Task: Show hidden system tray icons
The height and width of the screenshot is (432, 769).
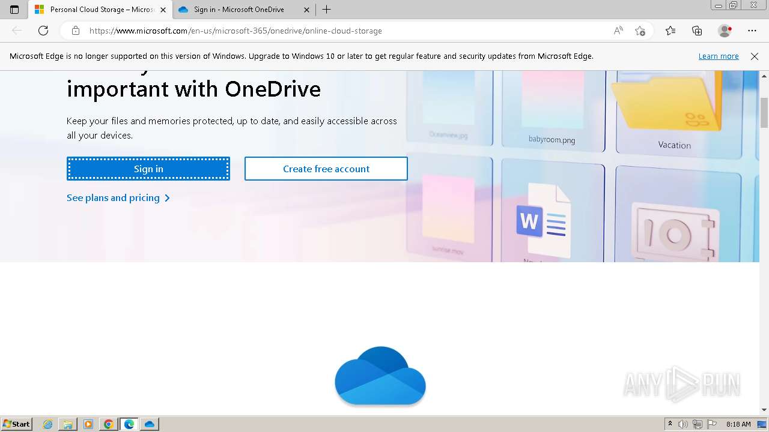Action: click(670, 424)
